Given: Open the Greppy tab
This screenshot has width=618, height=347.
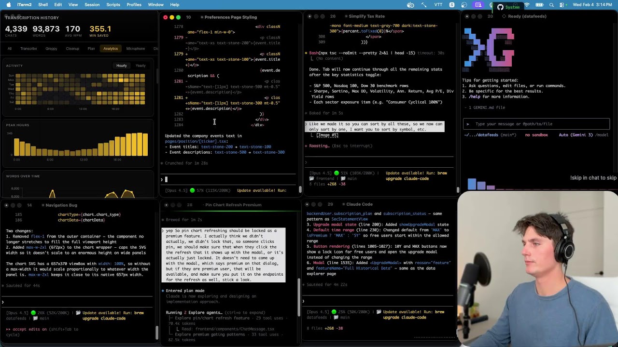Looking at the screenshot, I should (x=51, y=48).
